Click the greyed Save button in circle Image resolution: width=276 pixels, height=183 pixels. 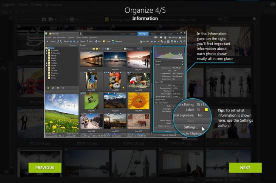click(191, 121)
